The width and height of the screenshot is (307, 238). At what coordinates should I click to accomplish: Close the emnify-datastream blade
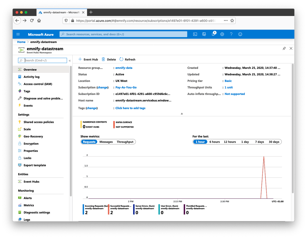[291, 48]
